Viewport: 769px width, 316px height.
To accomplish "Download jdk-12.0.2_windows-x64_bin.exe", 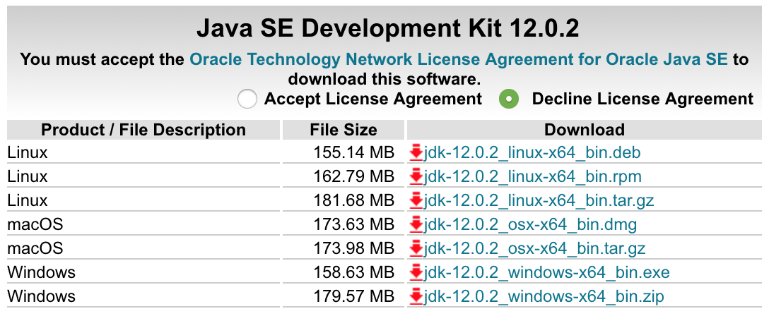I will click(546, 272).
